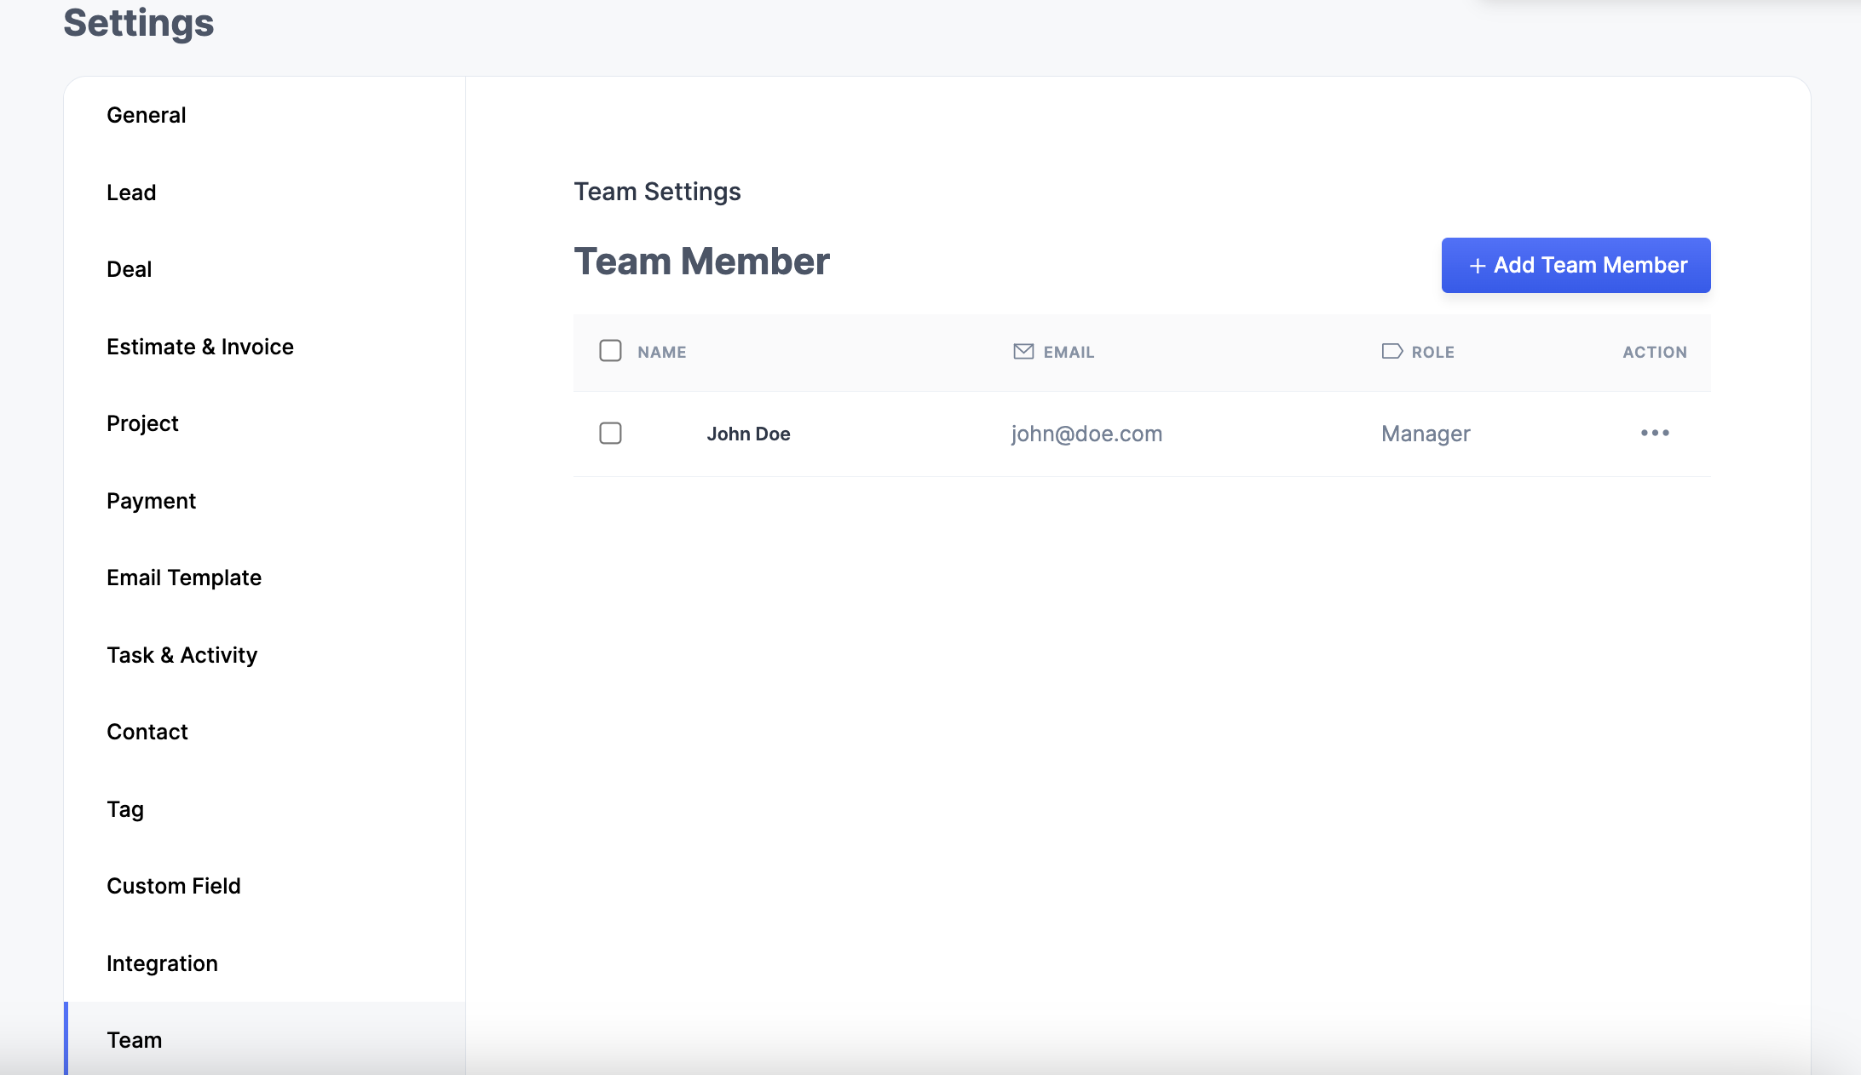Open the John Doe row actions menu

coord(1655,433)
